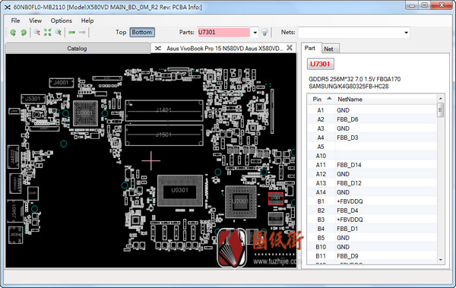Close the board viewer window

click(442, 5)
